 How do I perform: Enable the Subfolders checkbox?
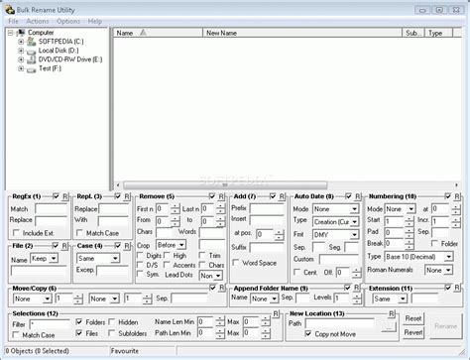(112, 333)
